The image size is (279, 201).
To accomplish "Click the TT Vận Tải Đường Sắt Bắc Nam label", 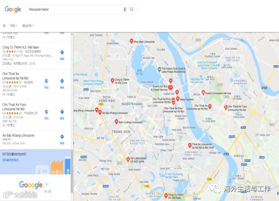I will (x=173, y=176).
